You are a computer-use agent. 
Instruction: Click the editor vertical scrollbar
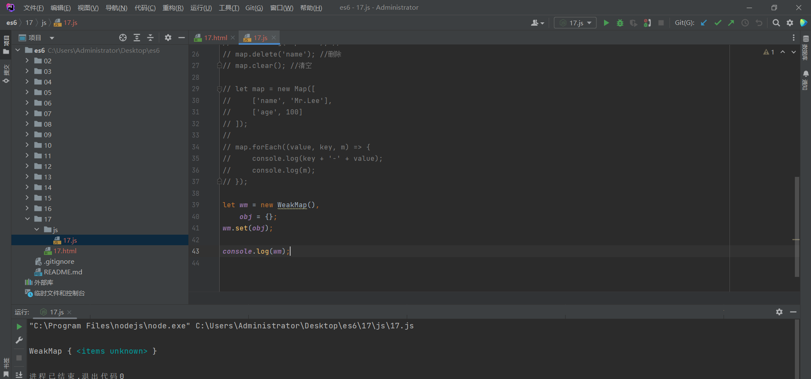(797, 227)
